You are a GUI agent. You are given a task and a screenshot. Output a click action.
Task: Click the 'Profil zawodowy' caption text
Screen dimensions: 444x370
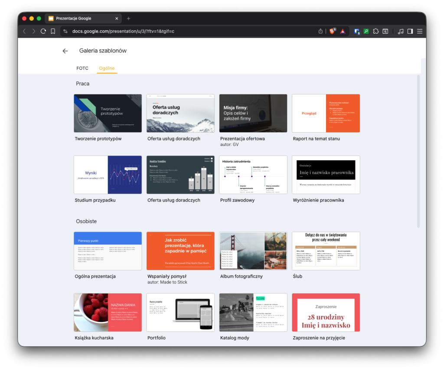click(x=237, y=200)
